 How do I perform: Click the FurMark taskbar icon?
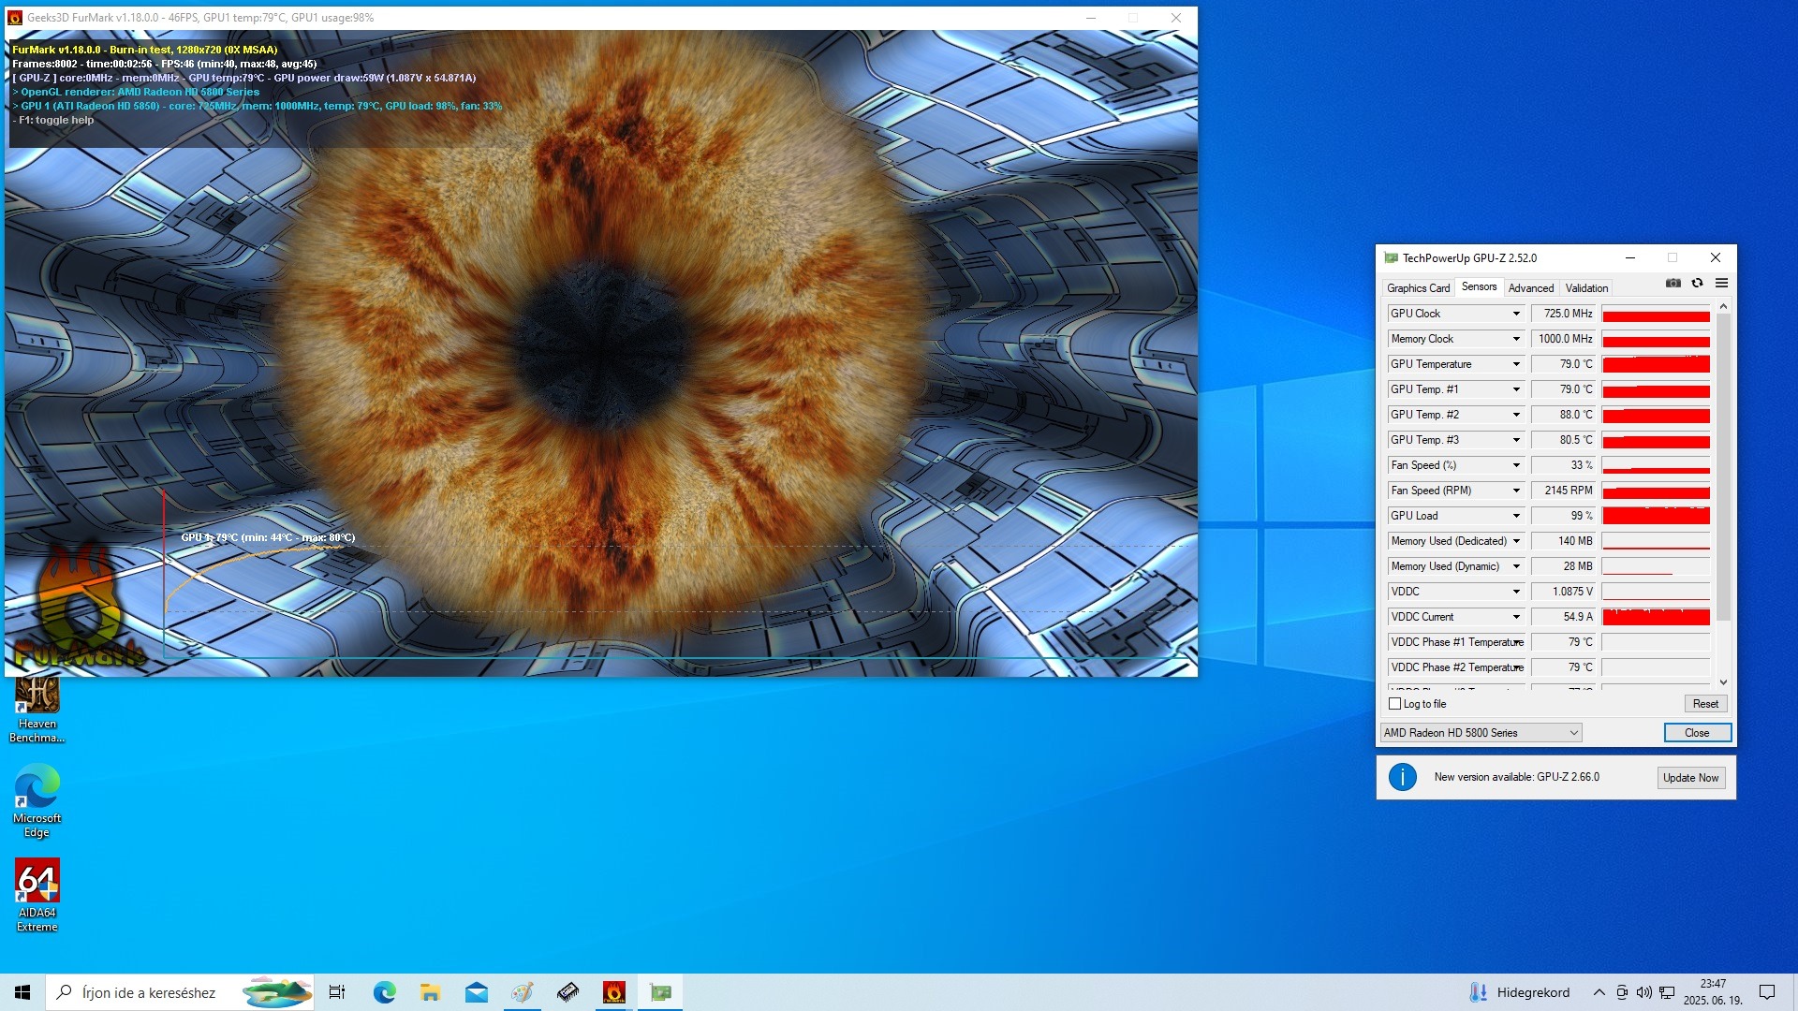click(x=614, y=992)
